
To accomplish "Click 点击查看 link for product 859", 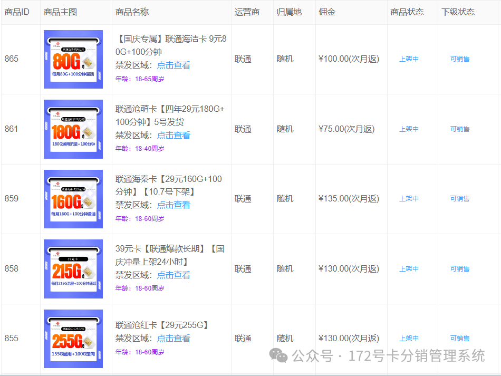I will click(174, 205).
